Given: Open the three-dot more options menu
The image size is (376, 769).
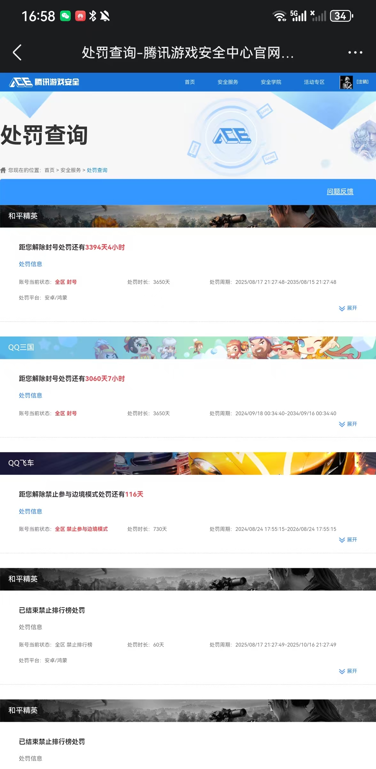Looking at the screenshot, I should [x=355, y=52].
